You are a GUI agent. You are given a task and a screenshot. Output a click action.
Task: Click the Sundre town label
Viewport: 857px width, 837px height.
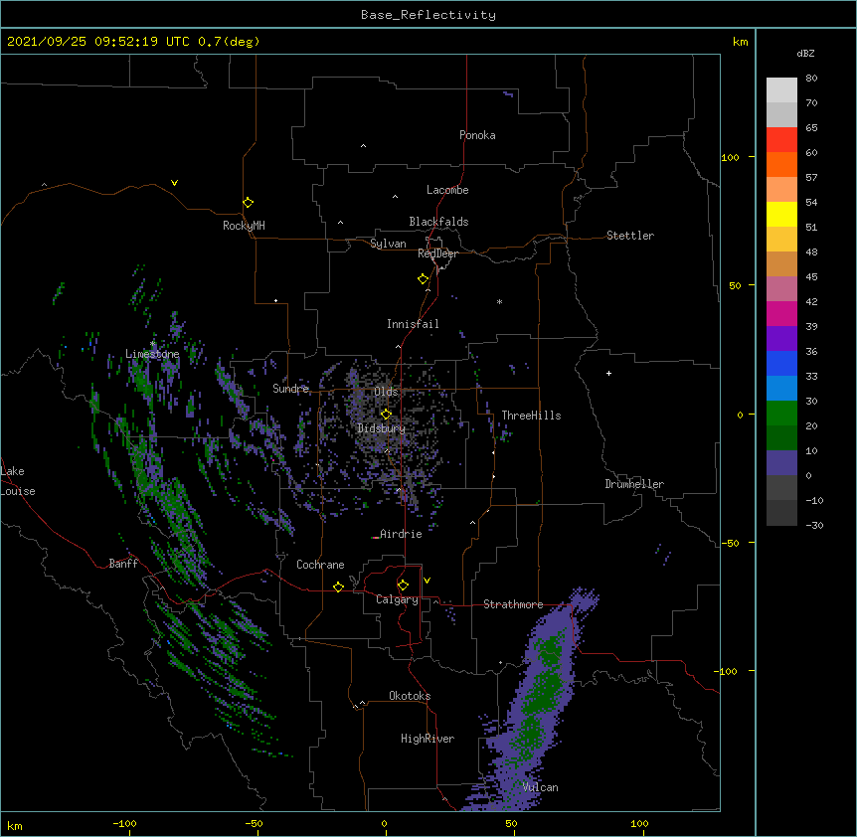[x=290, y=389]
